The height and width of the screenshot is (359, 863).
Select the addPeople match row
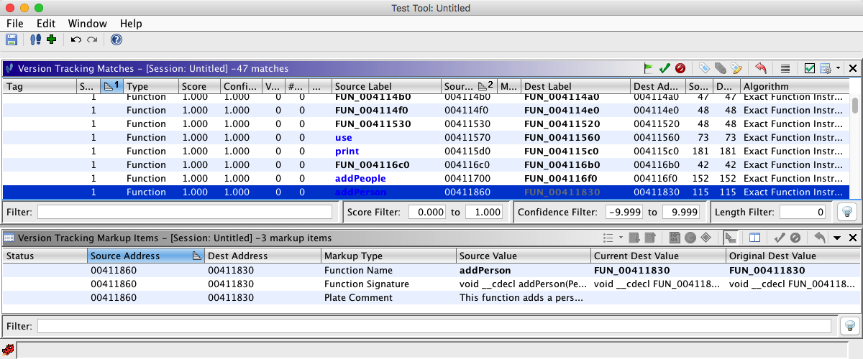pos(360,178)
